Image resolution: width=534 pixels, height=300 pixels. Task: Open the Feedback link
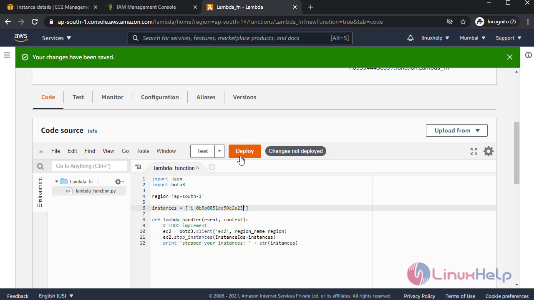coord(18,296)
